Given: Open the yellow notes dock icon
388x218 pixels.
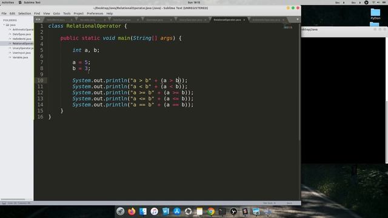Looking at the screenshot, I should (x=199, y=211).
